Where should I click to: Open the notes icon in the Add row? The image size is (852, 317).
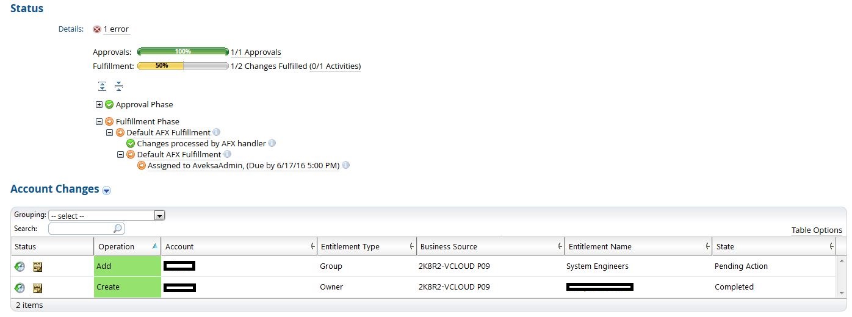click(37, 266)
